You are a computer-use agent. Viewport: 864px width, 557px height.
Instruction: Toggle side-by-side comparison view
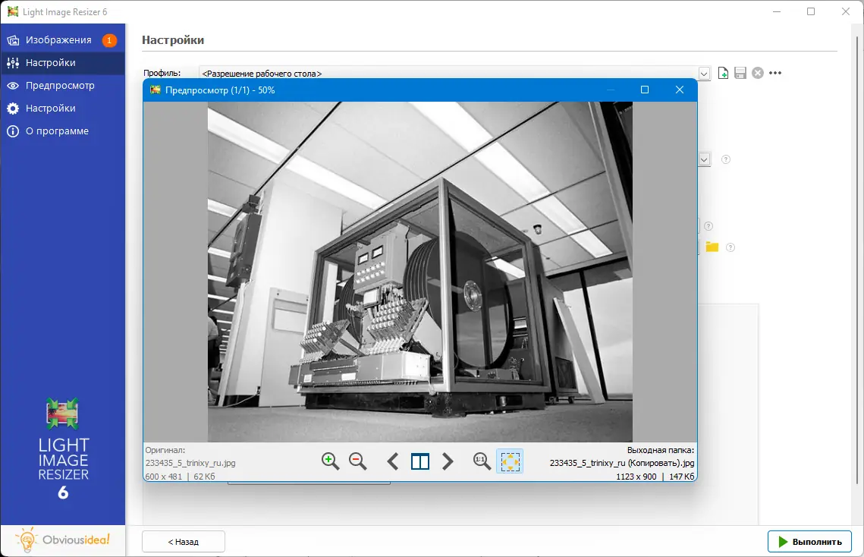[x=420, y=461]
